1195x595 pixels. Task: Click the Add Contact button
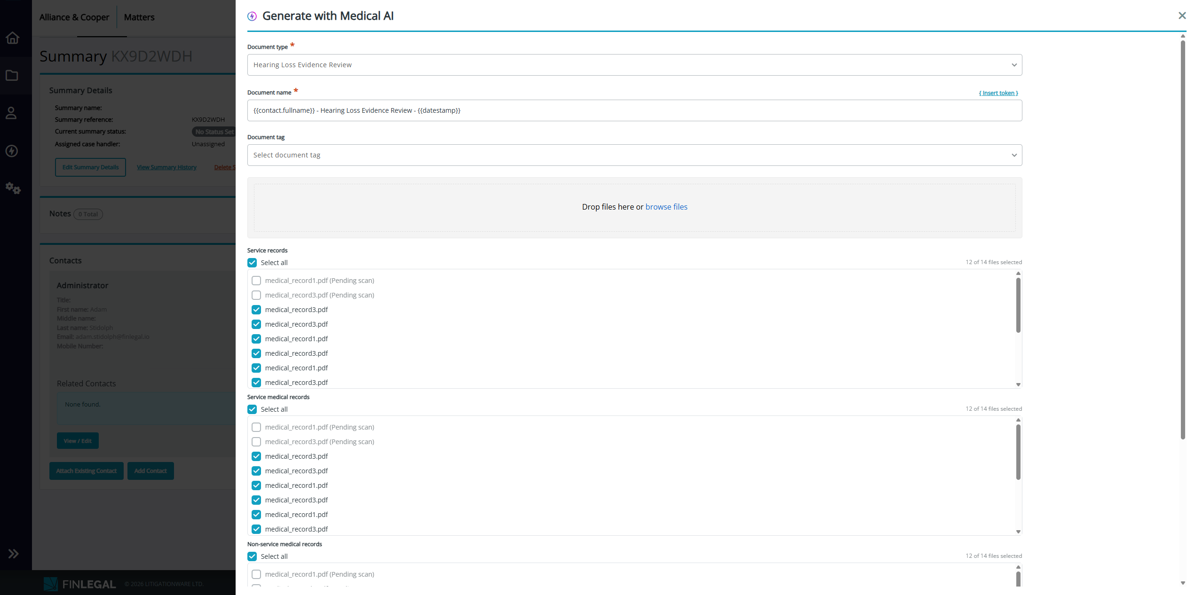click(x=150, y=471)
